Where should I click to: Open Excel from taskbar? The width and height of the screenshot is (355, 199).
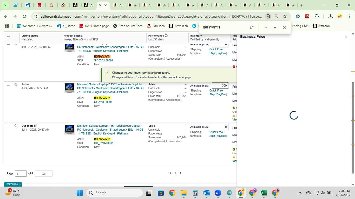point(264,193)
